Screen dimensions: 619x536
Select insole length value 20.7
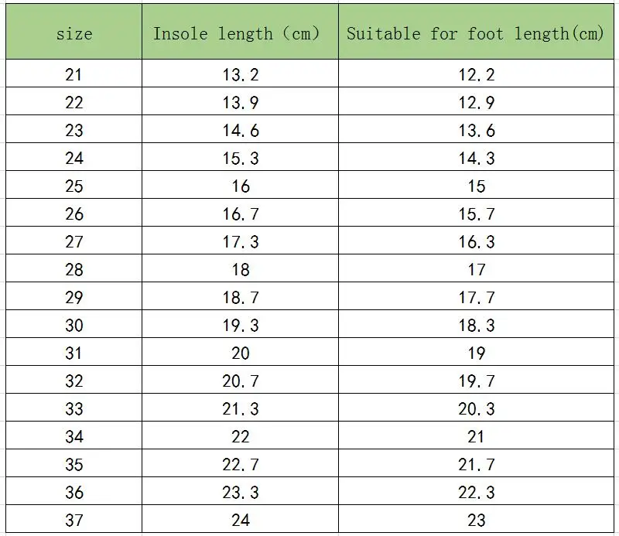point(241,381)
